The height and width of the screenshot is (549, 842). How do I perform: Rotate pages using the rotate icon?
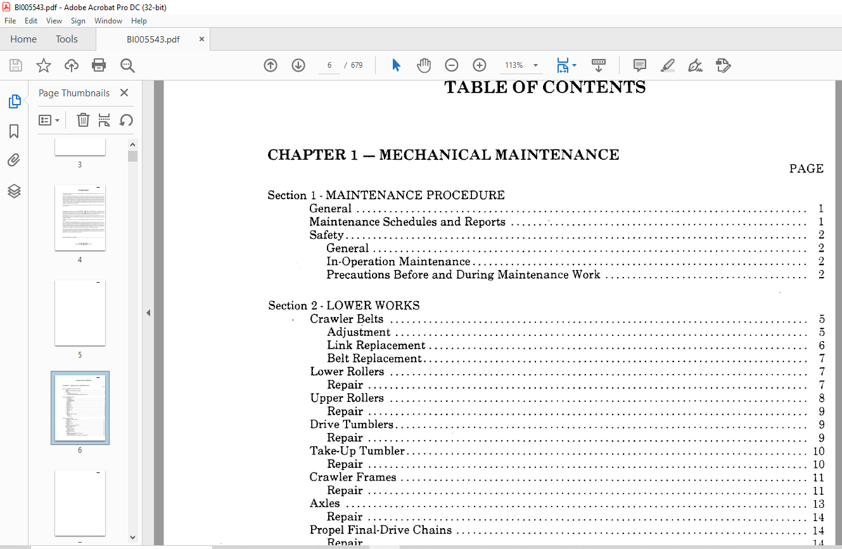(126, 120)
